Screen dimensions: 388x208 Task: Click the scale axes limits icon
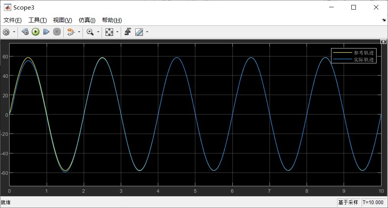click(109, 32)
